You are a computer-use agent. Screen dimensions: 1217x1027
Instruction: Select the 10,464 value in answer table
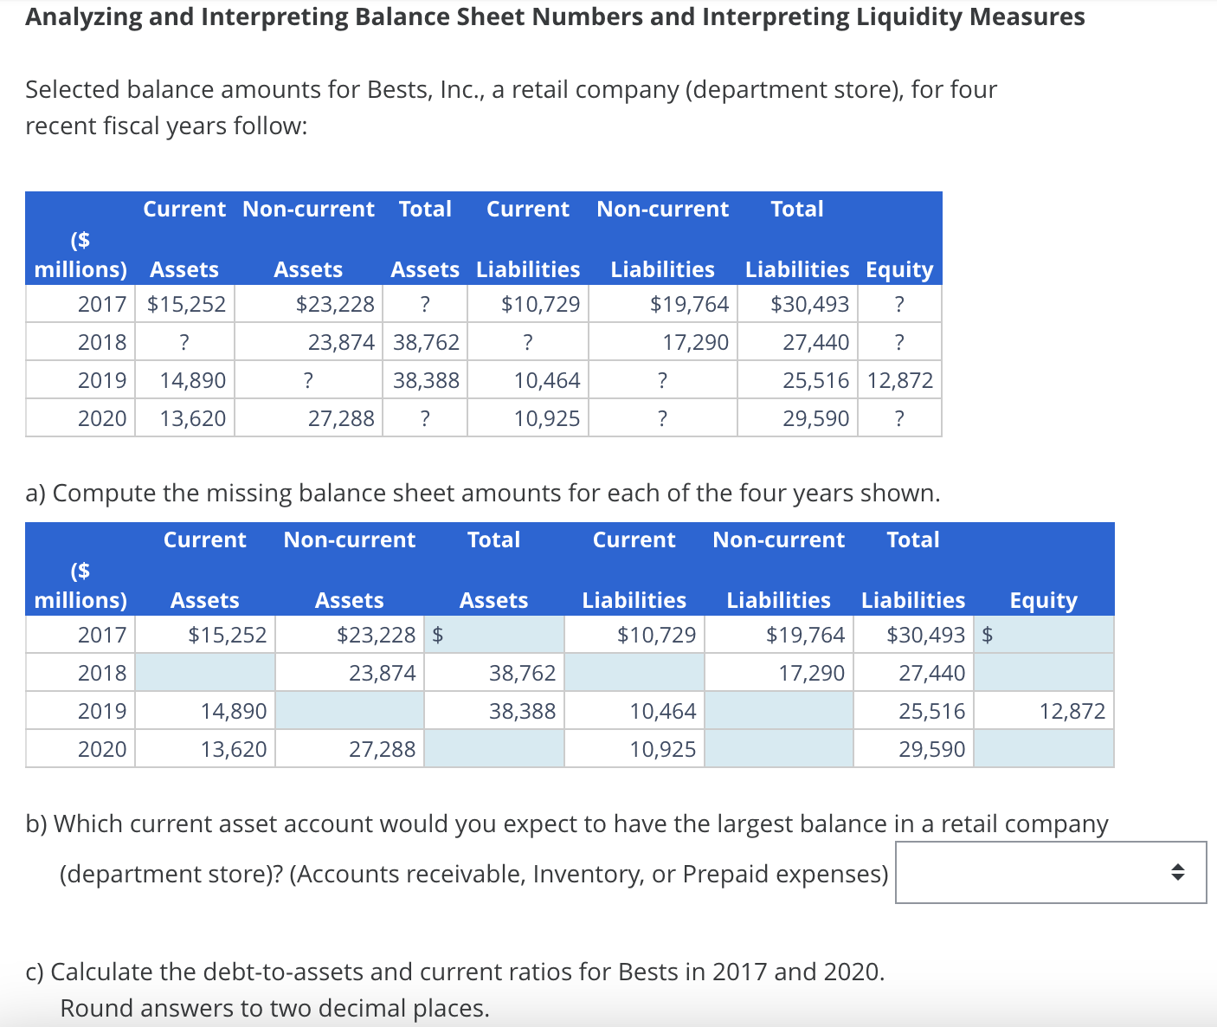pyautogui.click(x=663, y=711)
